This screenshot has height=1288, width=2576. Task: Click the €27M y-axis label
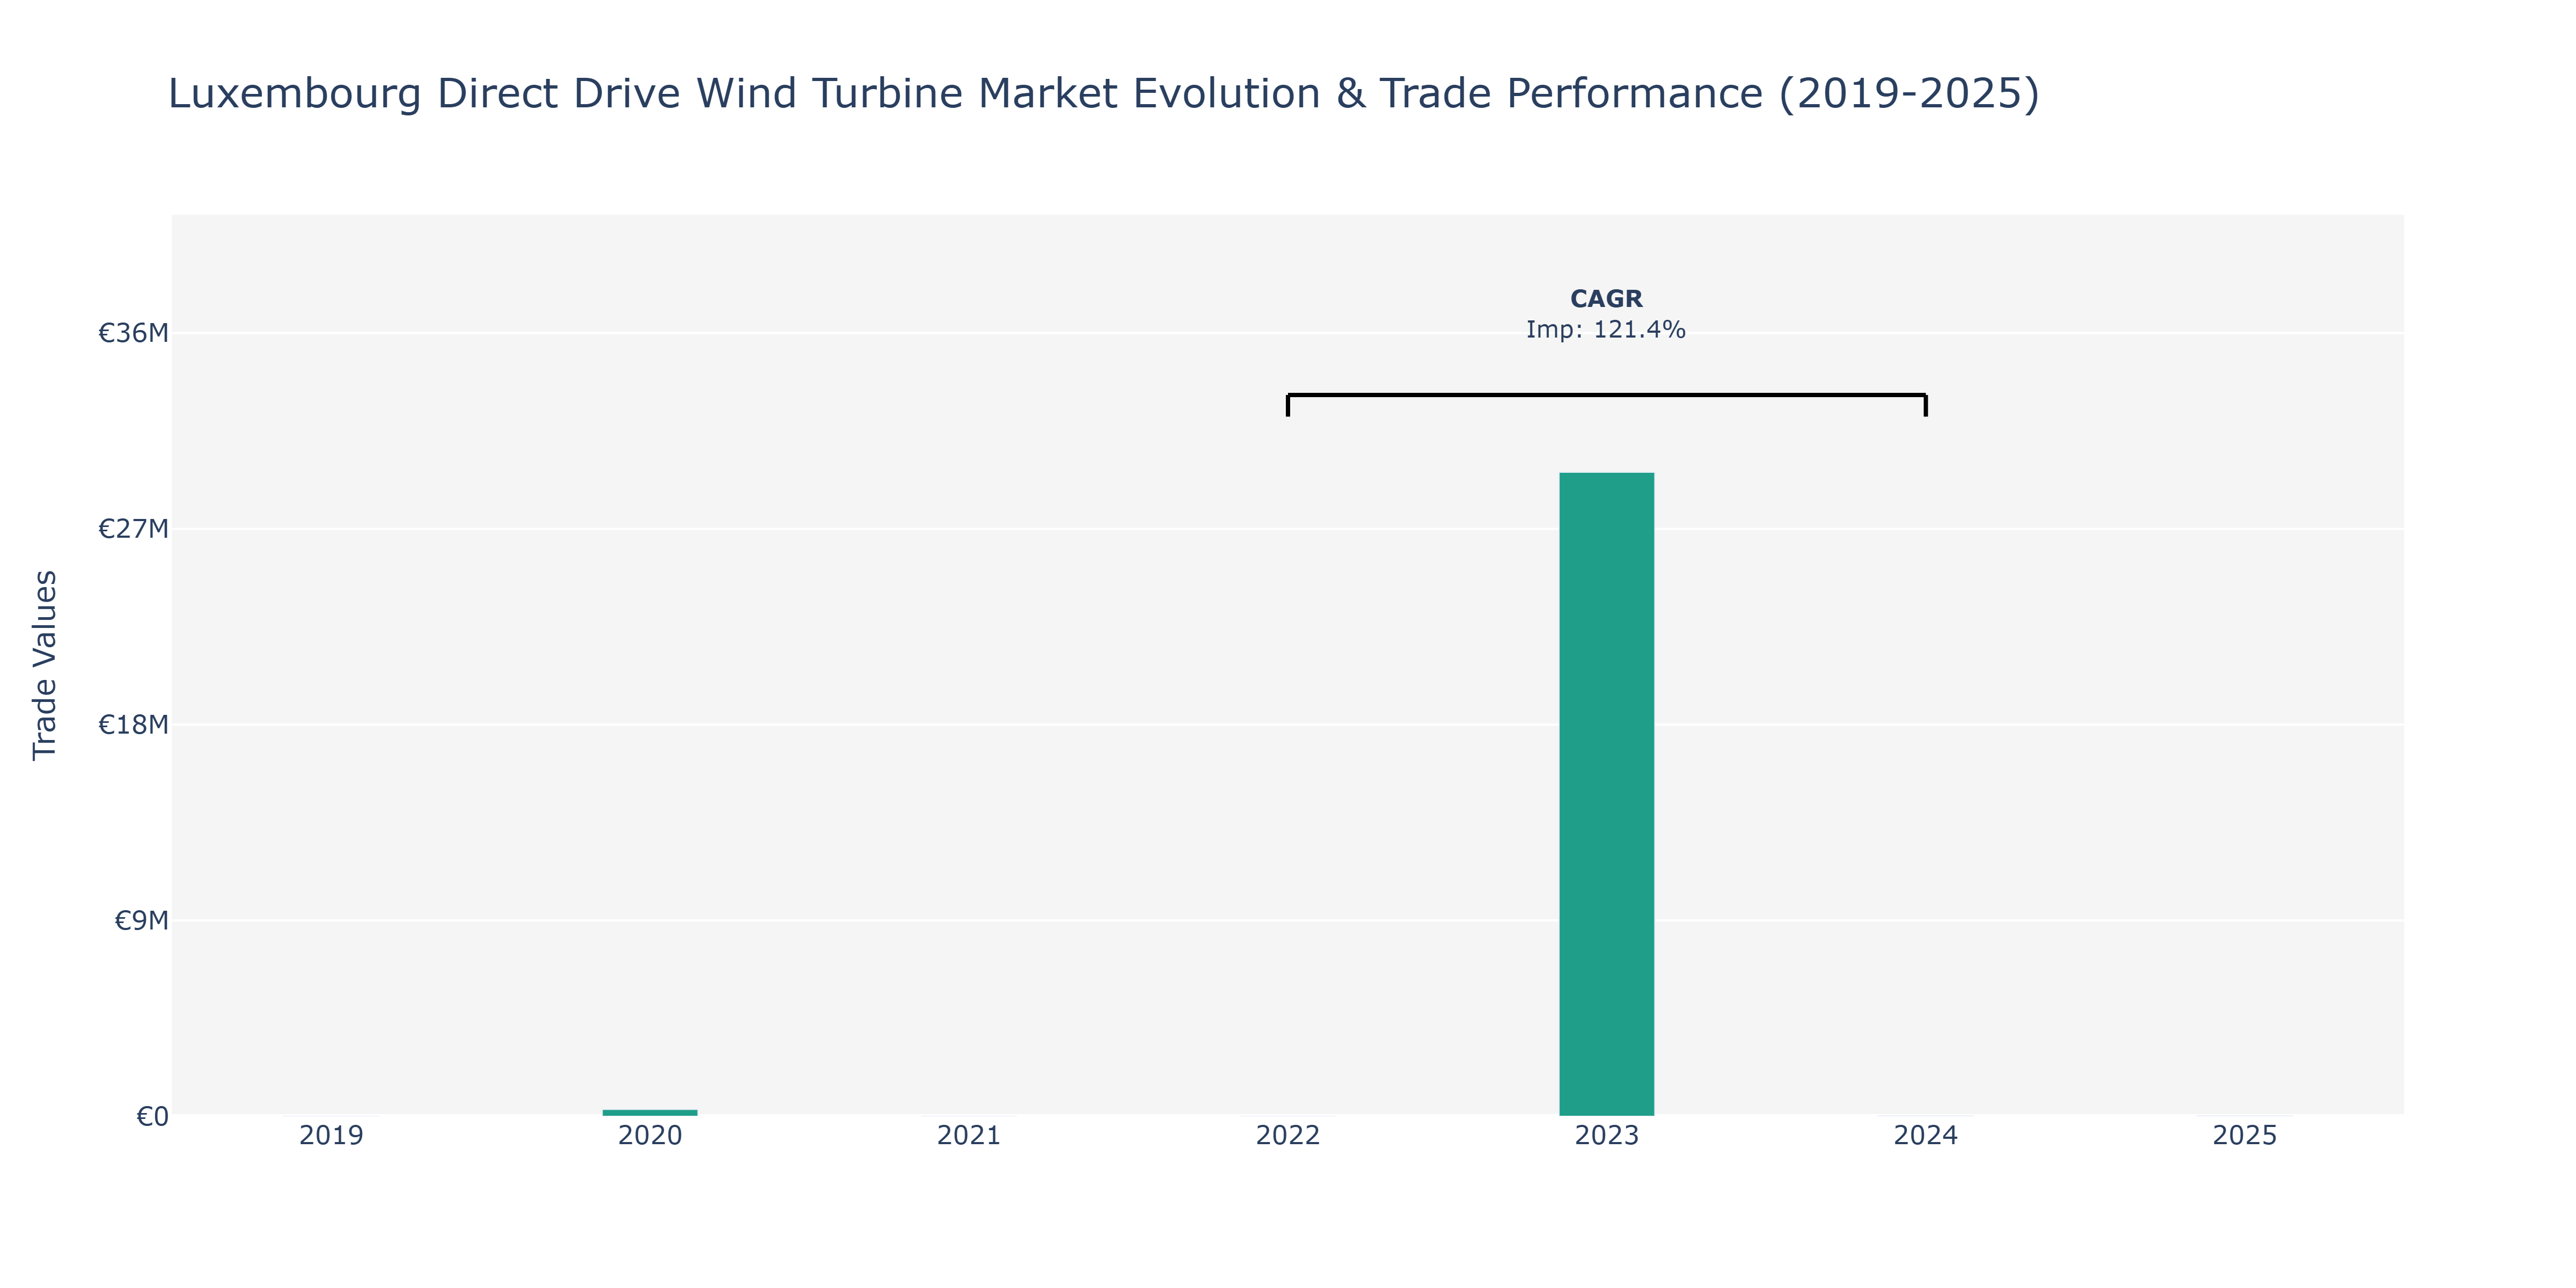click(133, 529)
